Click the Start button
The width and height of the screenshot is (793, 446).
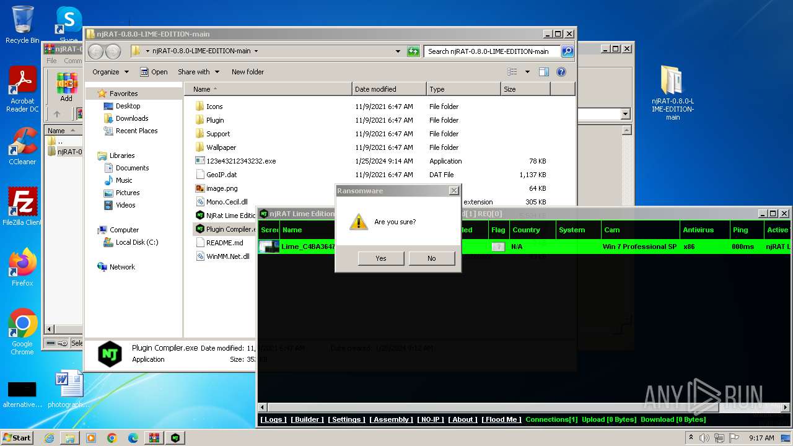pyautogui.click(x=17, y=437)
